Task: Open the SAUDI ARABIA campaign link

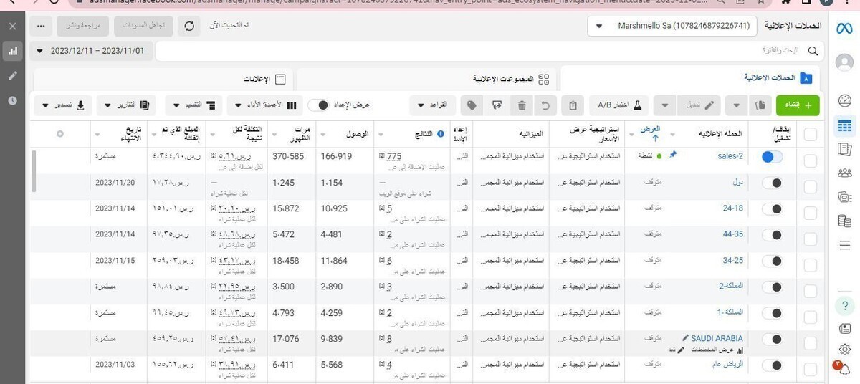Action: (718, 338)
